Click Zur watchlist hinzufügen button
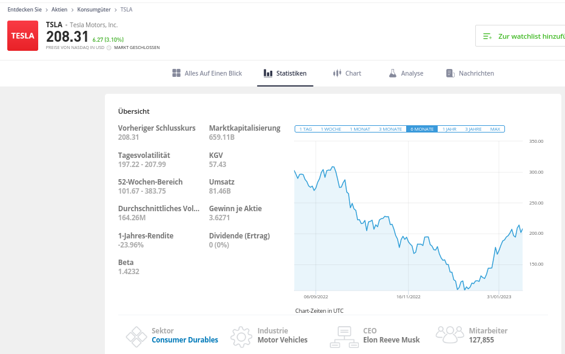 click(520, 36)
